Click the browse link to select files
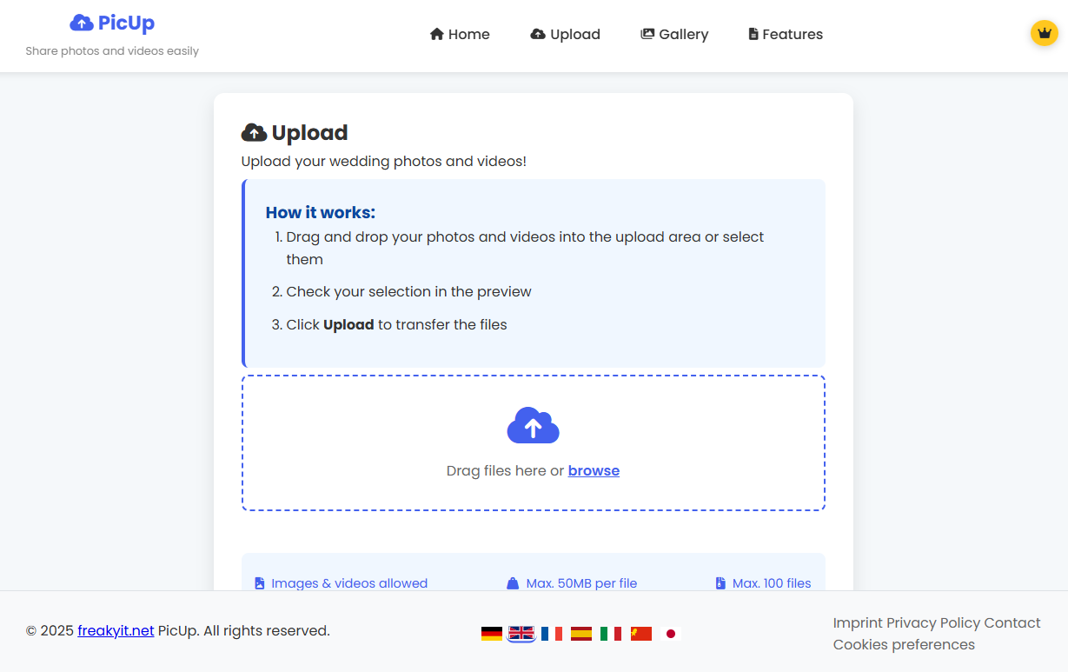This screenshot has width=1068, height=672. [x=594, y=470]
